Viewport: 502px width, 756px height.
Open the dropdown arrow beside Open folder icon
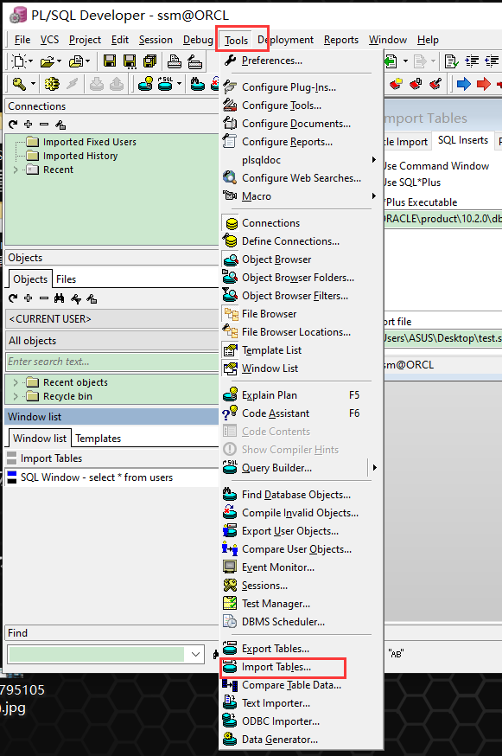[x=60, y=61]
